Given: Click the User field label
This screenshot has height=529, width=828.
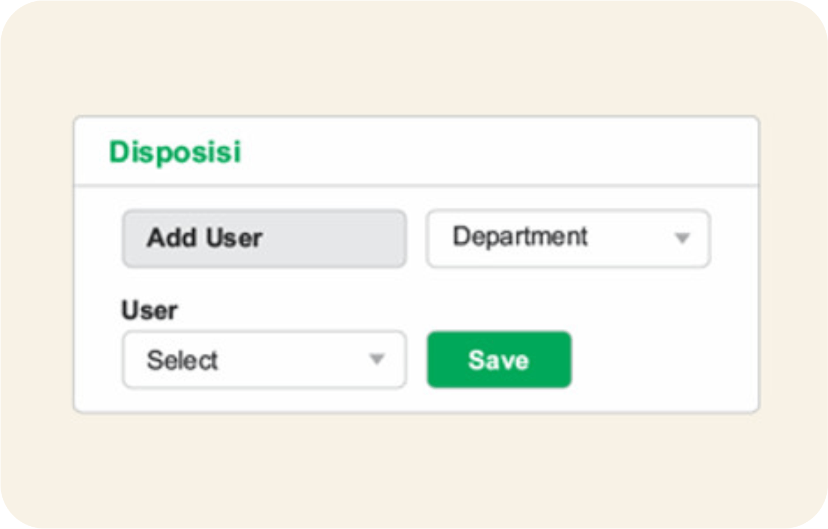Looking at the screenshot, I should click(x=149, y=310).
